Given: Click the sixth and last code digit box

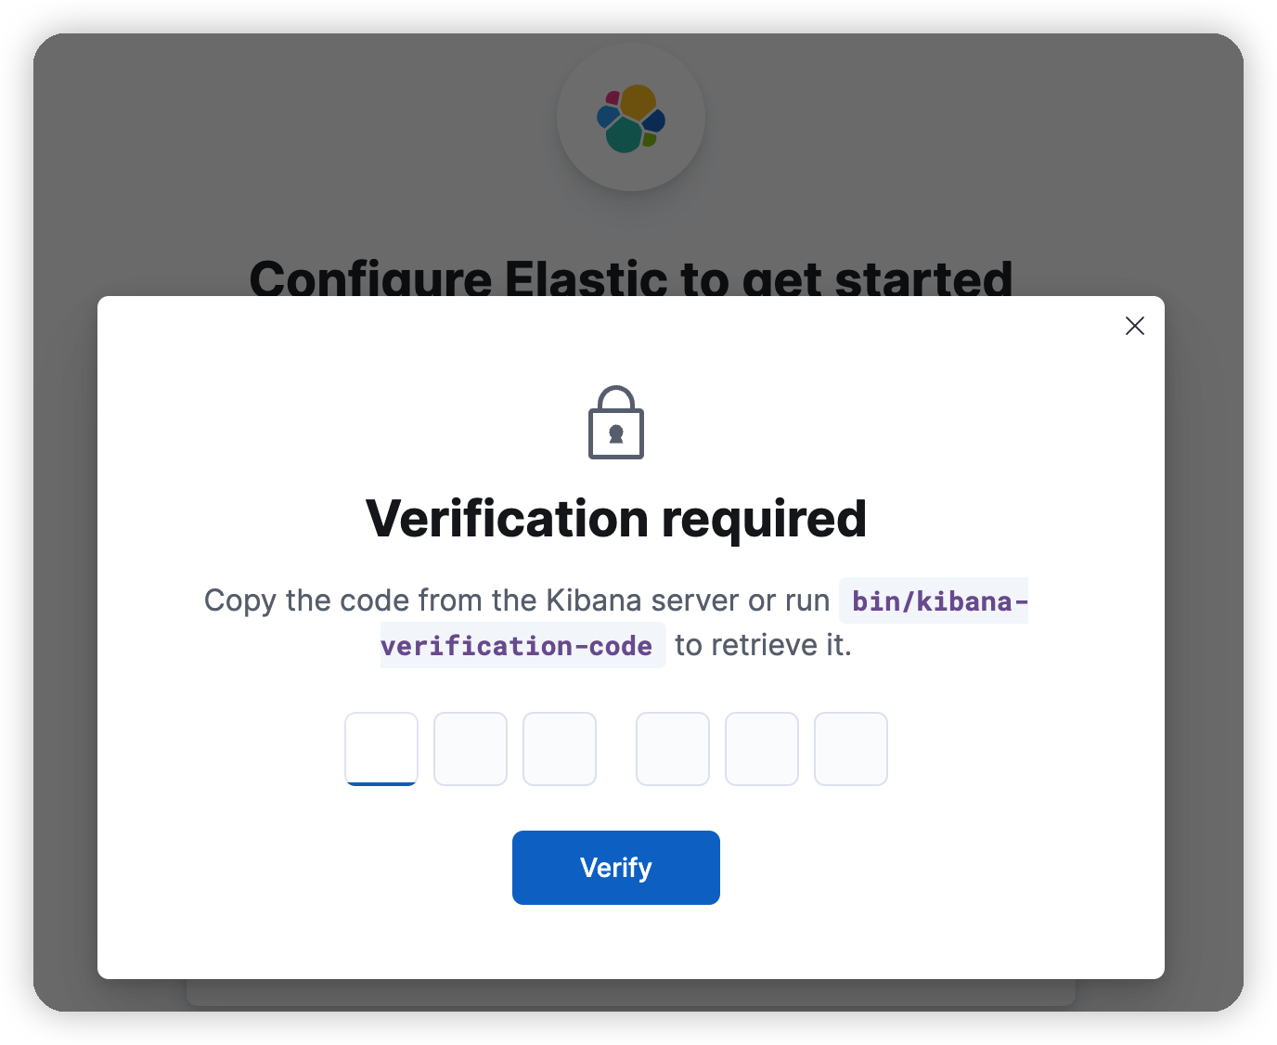Looking at the screenshot, I should point(851,748).
